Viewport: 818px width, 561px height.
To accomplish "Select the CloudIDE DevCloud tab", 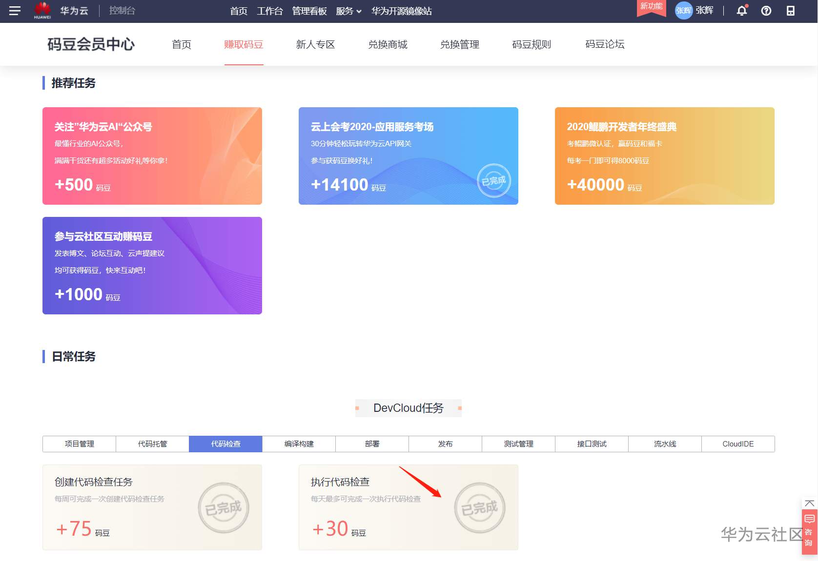I will [x=738, y=444].
